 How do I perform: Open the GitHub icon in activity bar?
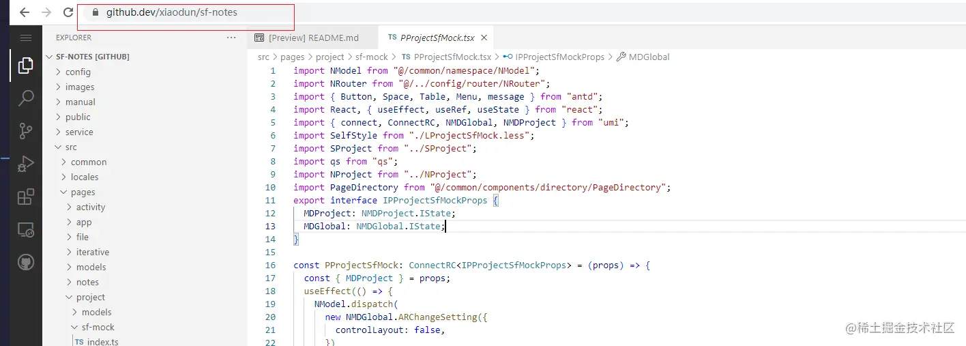coord(26,263)
